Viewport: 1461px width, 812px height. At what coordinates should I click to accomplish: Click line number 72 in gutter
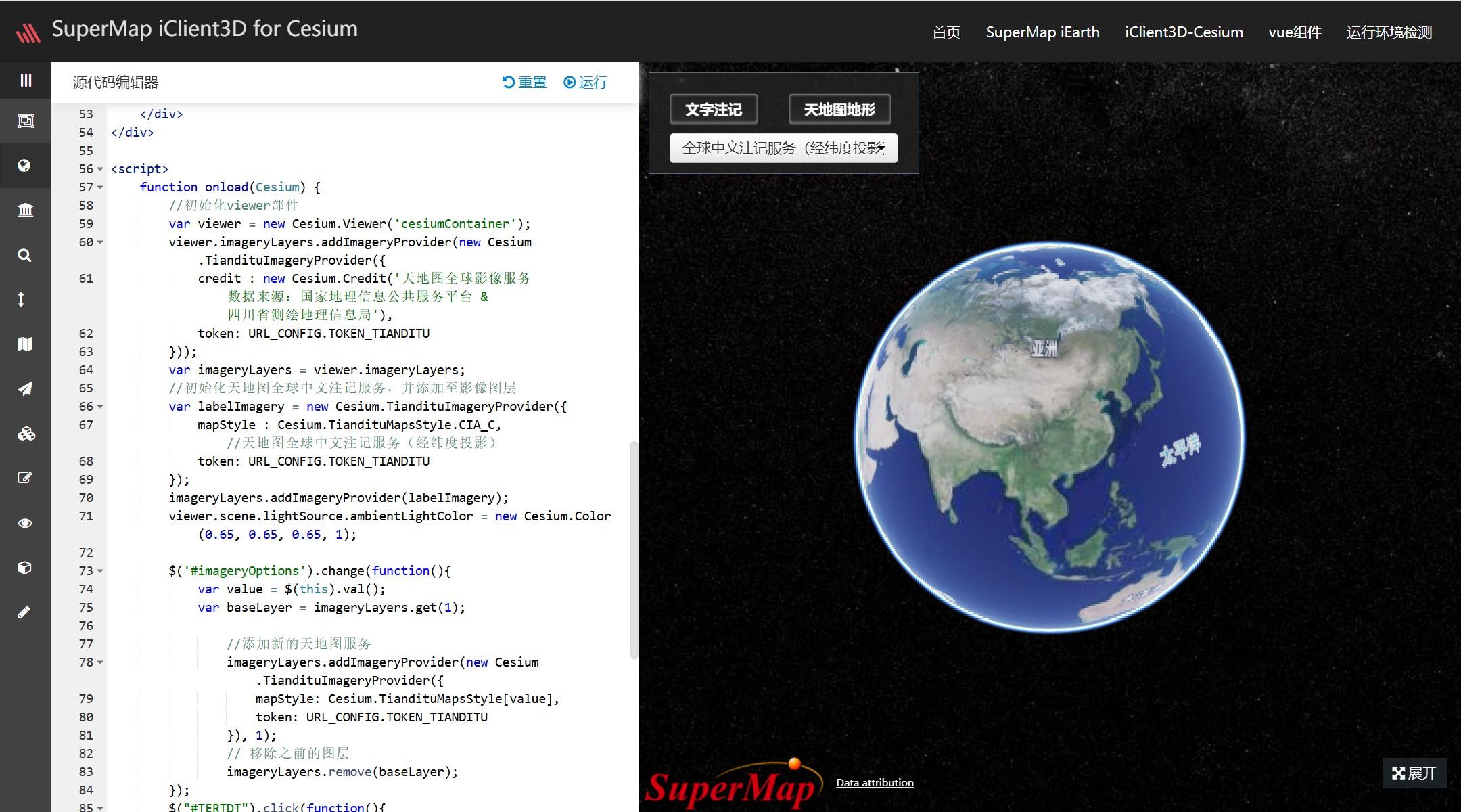(86, 553)
